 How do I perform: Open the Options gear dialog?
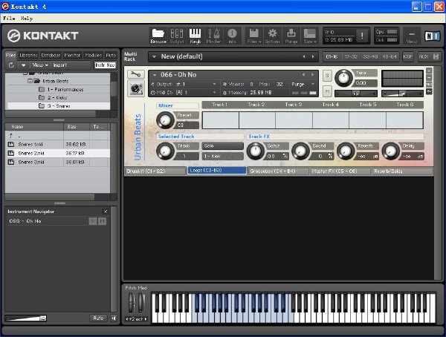pyautogui.click(x=272, y=36)
